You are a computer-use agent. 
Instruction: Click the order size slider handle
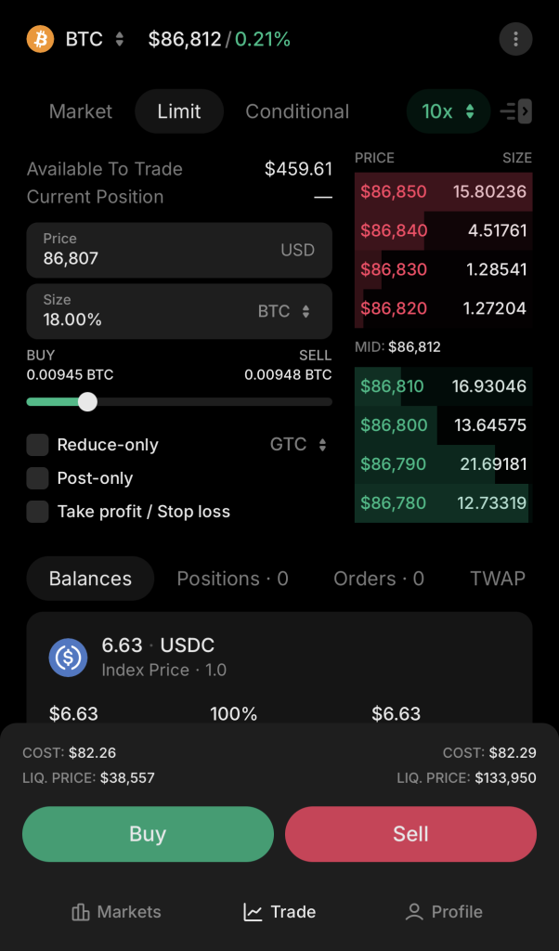coord(87,402)
